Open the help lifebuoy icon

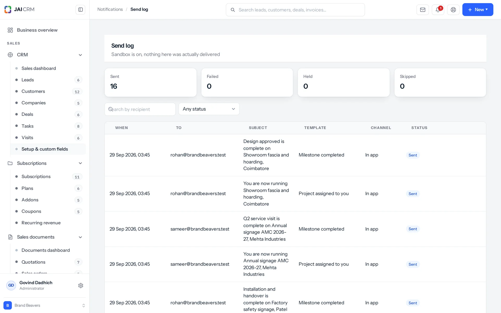[453, 10]
